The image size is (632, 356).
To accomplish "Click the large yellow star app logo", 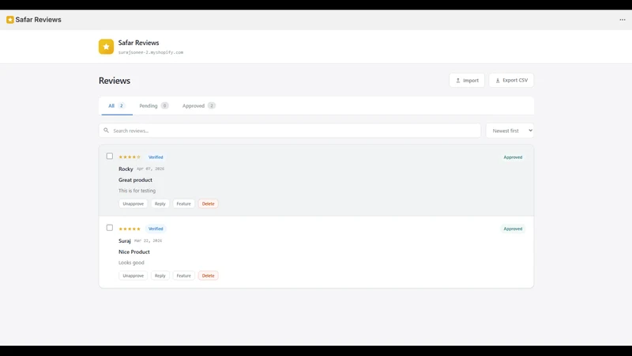I will point(106,47).
